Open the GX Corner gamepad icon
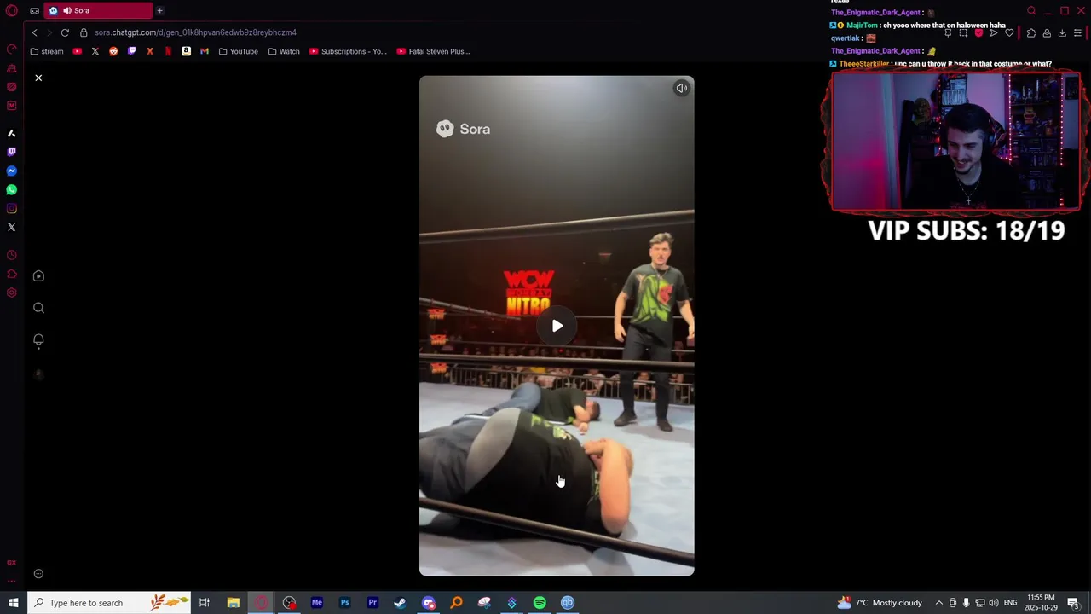 tap(34, 11)
